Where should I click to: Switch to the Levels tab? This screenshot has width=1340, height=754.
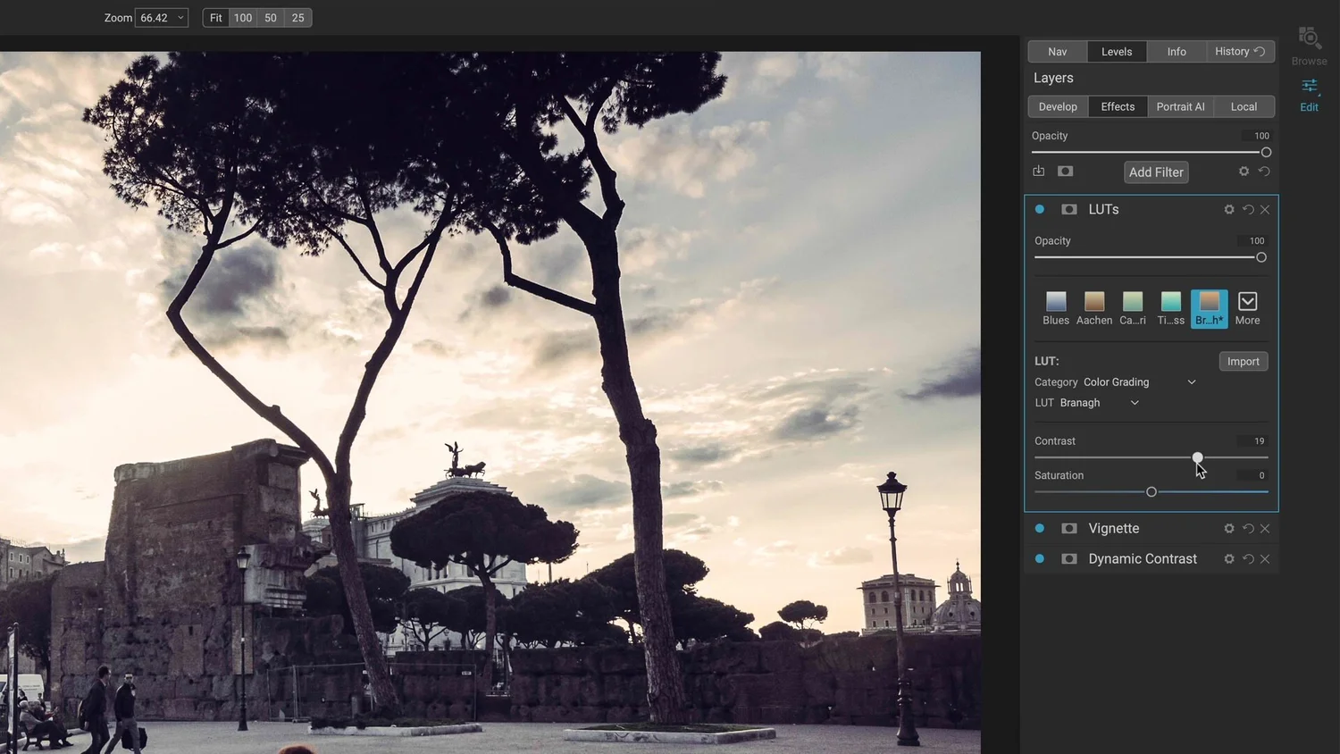(x=1117, y=51)
